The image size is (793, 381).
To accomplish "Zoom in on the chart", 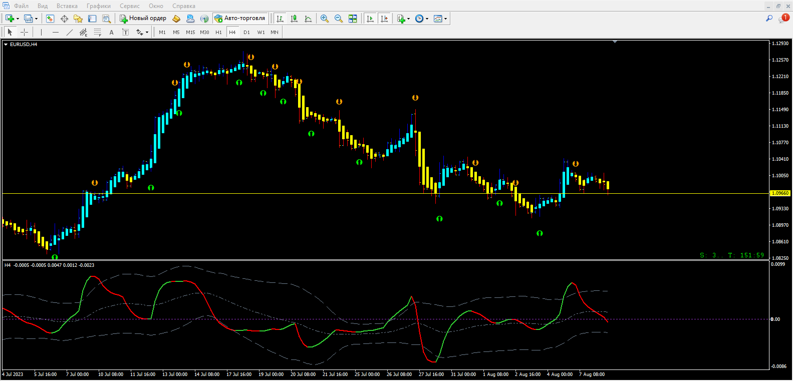I will [325, 19].
